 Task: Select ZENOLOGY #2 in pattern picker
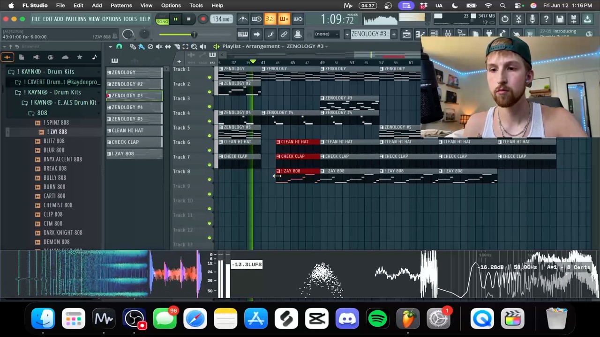pos(135,84)
